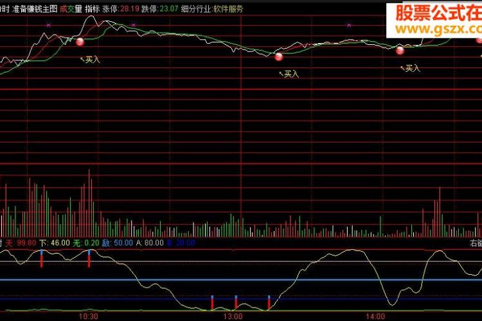Screen dimensions: 482x321
Task: Click the red buy-signal ball just after 13:00
Action: tap(278, 56)
